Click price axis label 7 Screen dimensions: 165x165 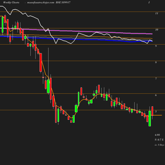156,79
